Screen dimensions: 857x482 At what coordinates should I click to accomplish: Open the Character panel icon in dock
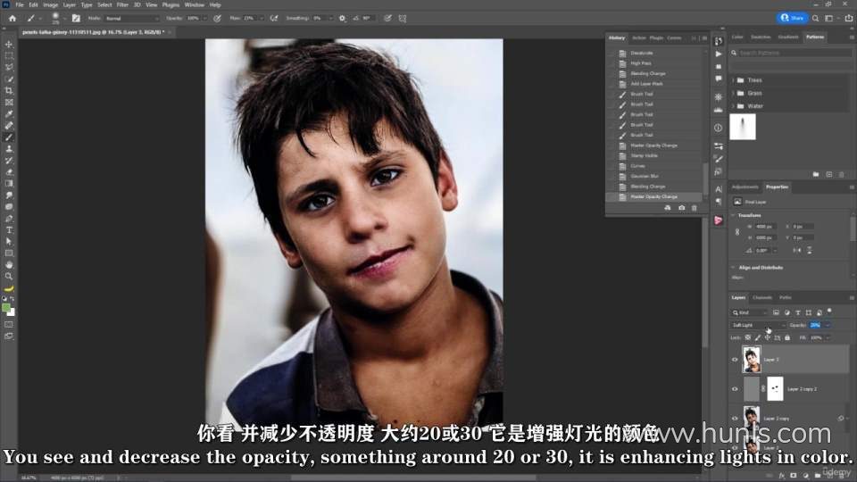coord(718,189)
